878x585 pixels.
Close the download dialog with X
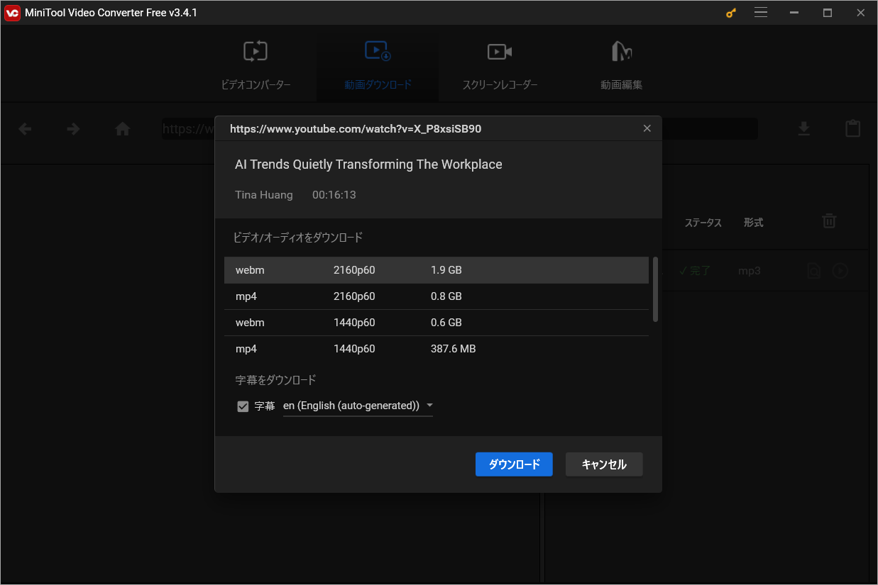647,128
